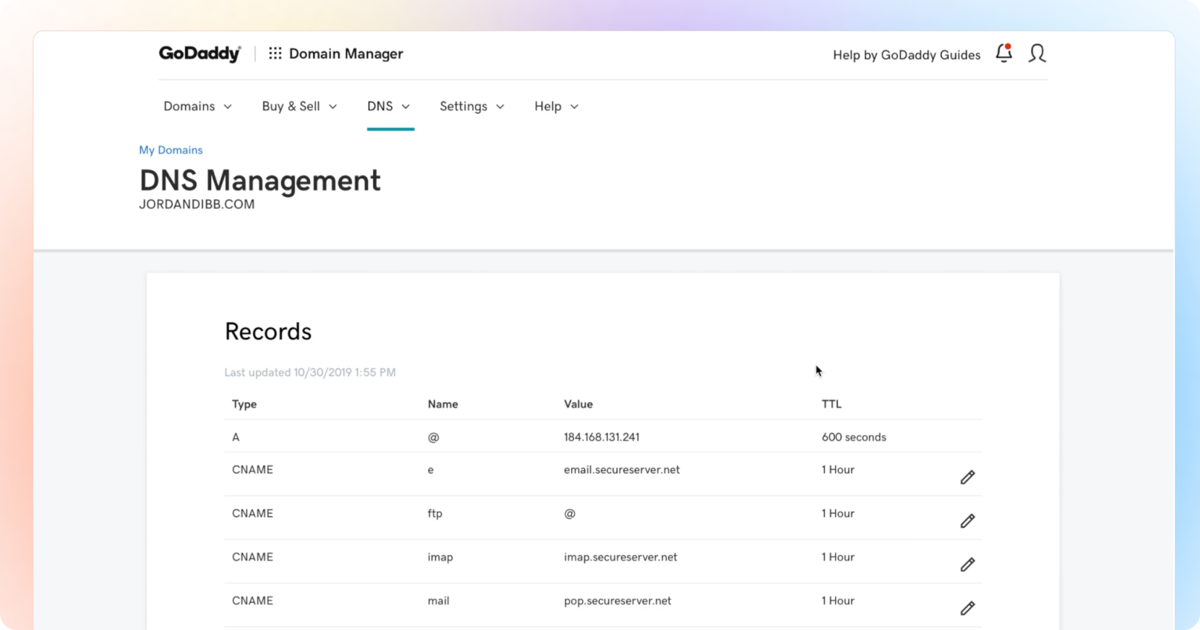Edit the email.secureserver.net CNAME record
The image size is (1200, 630).
tap(967, 478)
